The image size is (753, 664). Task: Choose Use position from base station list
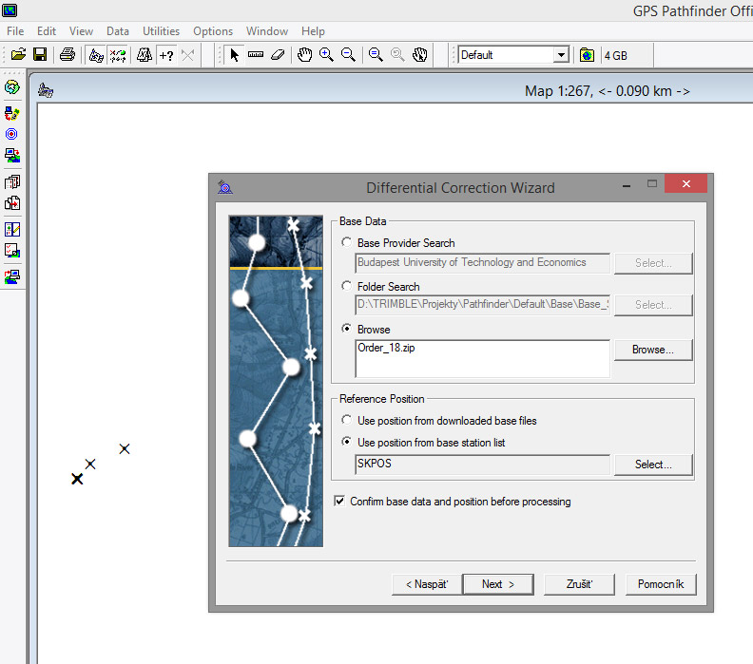click(x=346, y=442)
